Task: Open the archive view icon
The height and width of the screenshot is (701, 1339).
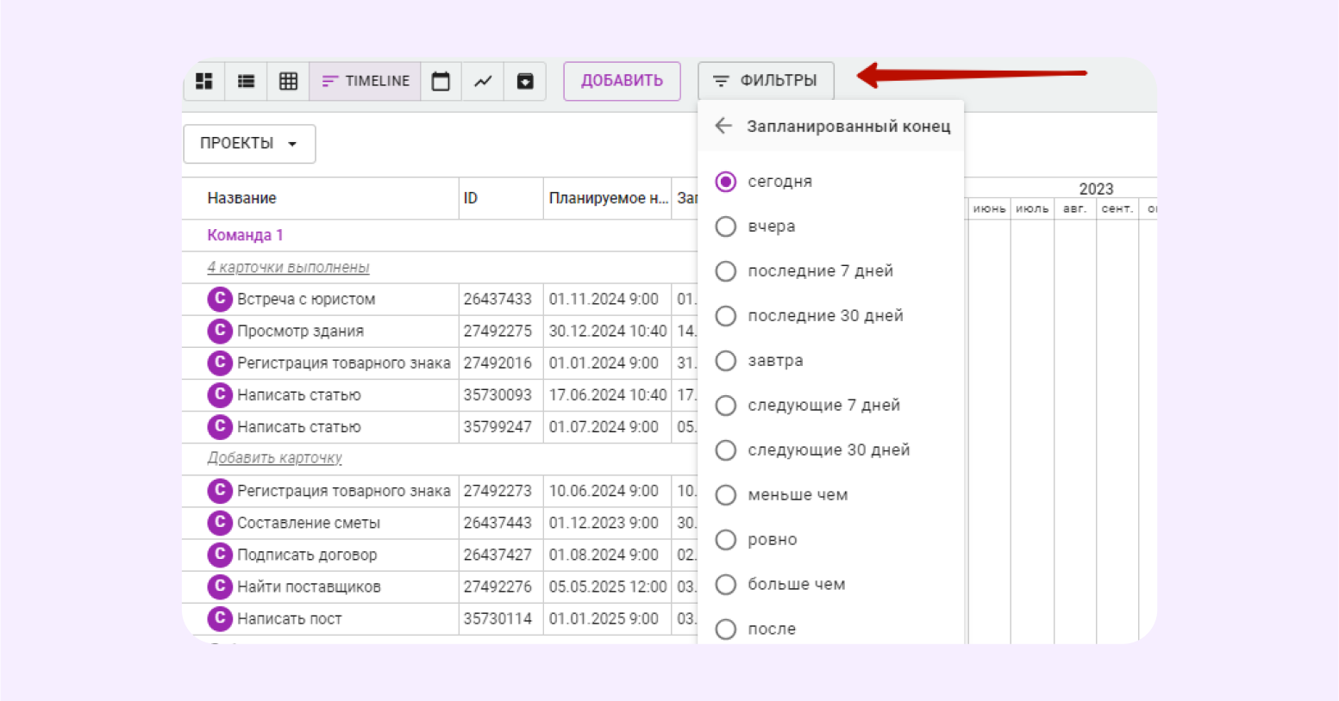Action: pyautogui.click(x=525, y=81)
